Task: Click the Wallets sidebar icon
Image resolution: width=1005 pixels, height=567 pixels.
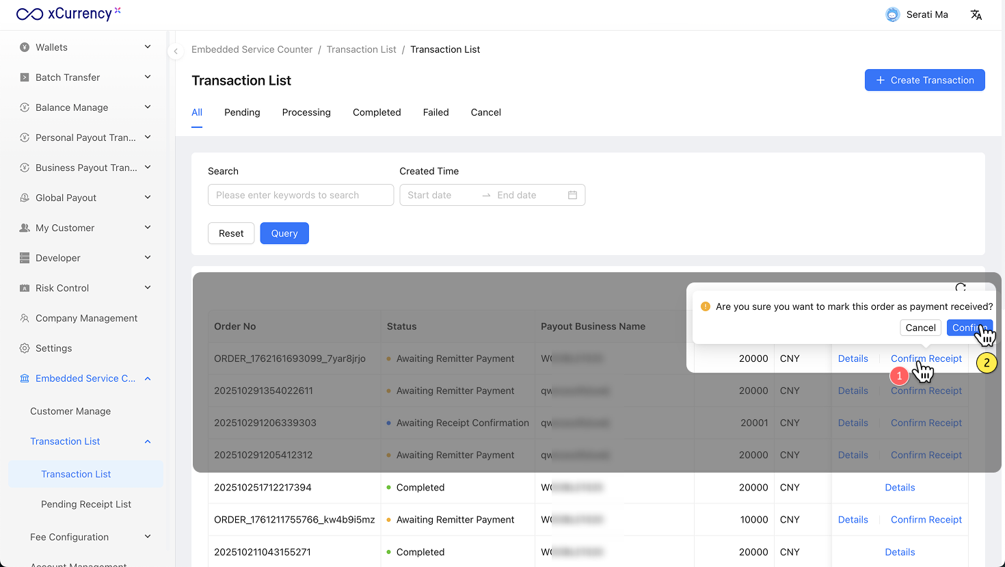Action: [25, 47]
